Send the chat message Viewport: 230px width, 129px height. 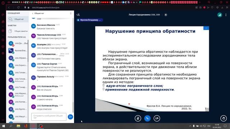[x=70, y=117]
